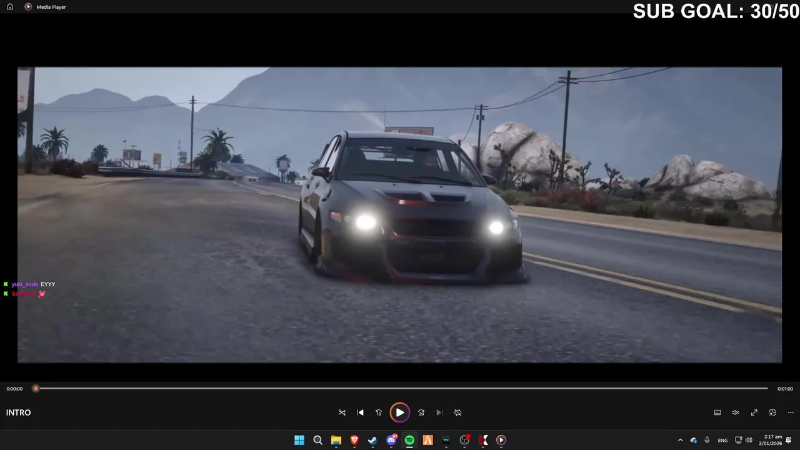Image resolution: width=800 pixels, height=450 pixels.
Task: Open File Explorer from taskbar
Action: click(x=336, y=440)
